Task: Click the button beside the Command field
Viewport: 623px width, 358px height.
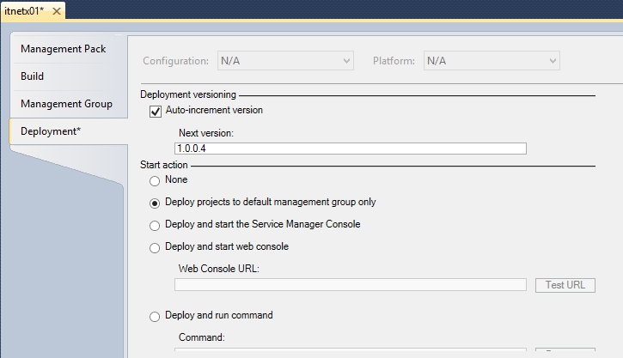Action: 565,352
